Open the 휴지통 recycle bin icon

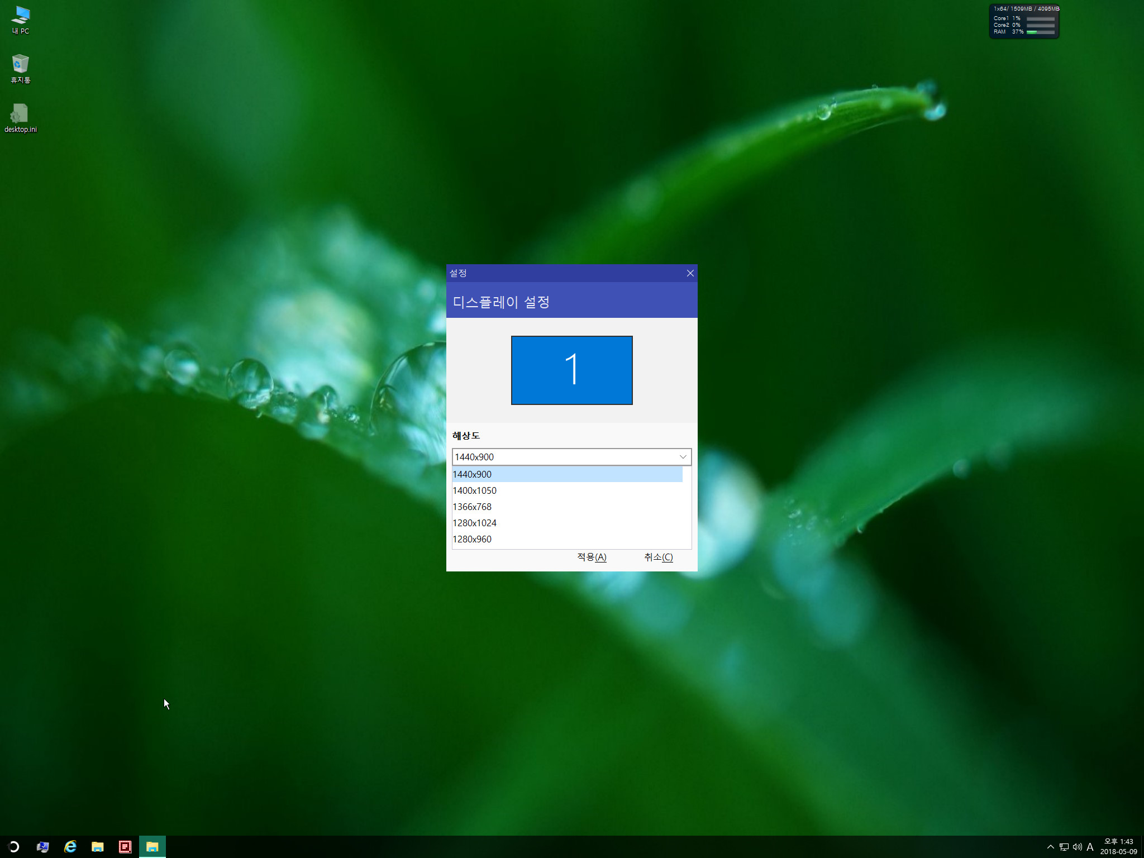coord(21,69)
